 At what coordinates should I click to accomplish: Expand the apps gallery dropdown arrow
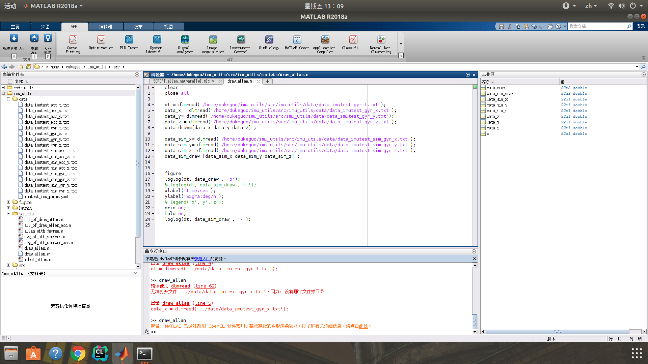(x=401, y=44)
